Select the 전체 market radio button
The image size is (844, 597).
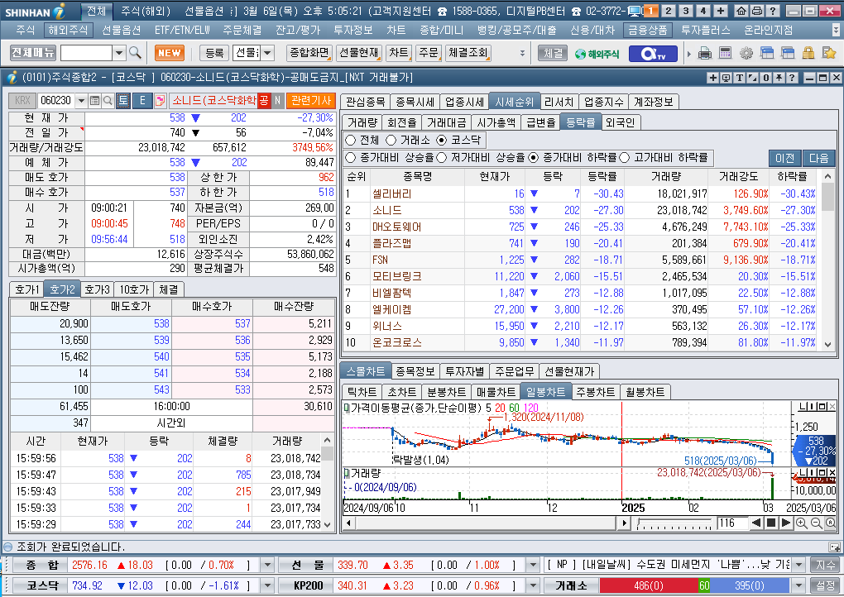click(x=350, y=141)
